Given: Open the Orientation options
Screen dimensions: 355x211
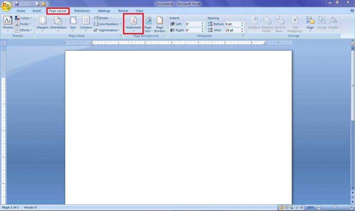Looking at the screenshot, I should 58,23.
